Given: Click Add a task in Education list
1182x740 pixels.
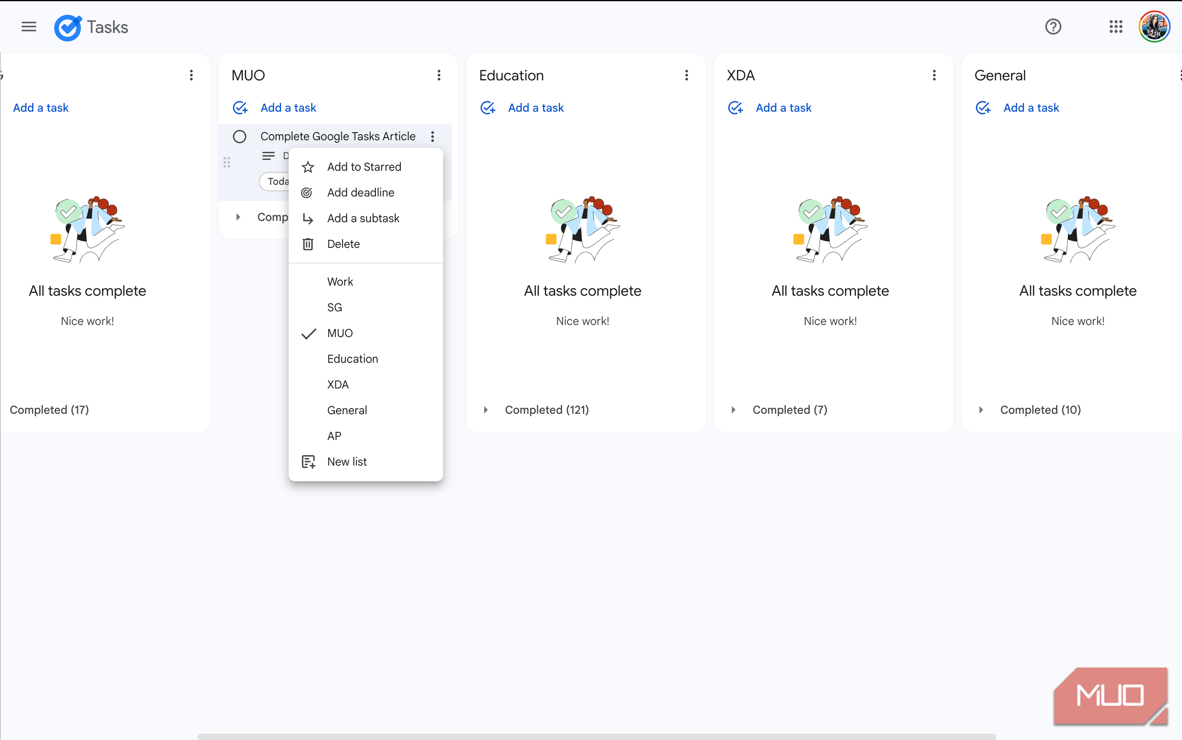Looking at the screenshot, I should (536, 108).
